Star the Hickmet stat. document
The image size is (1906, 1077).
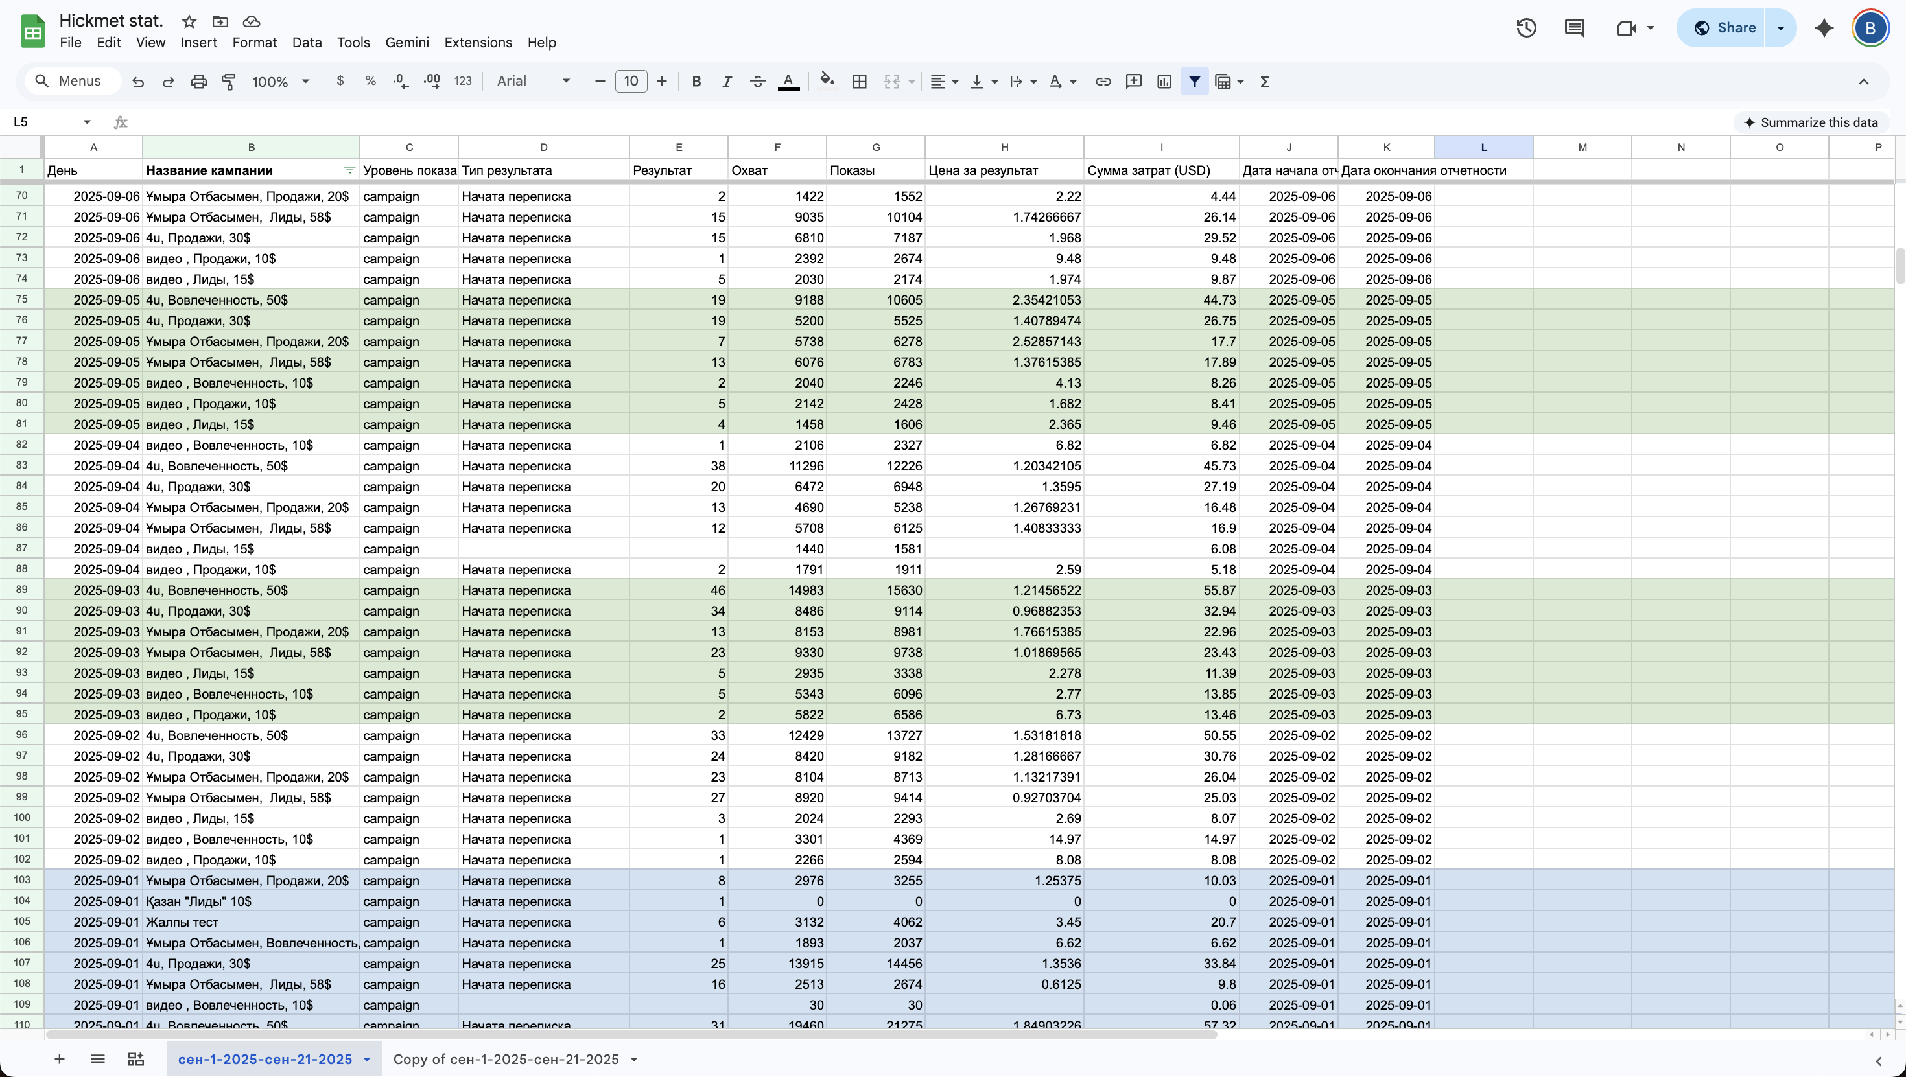pyautogui.click(x=189, y=21)
